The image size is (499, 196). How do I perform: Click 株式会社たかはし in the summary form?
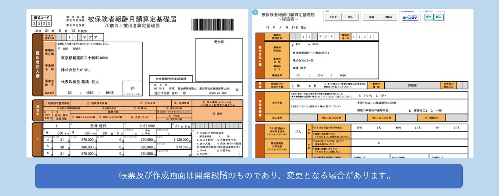pyautogui.click(x=304, y=60)
